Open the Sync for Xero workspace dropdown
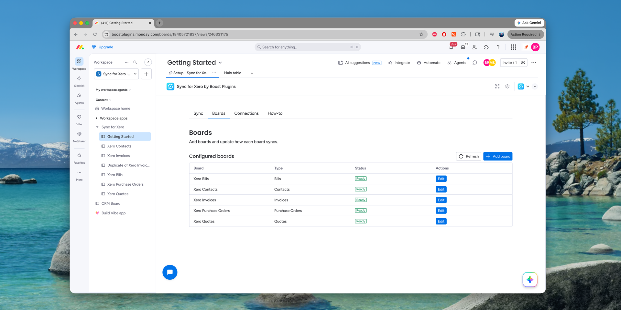This screenshot has width=621, height=310. 116,74
